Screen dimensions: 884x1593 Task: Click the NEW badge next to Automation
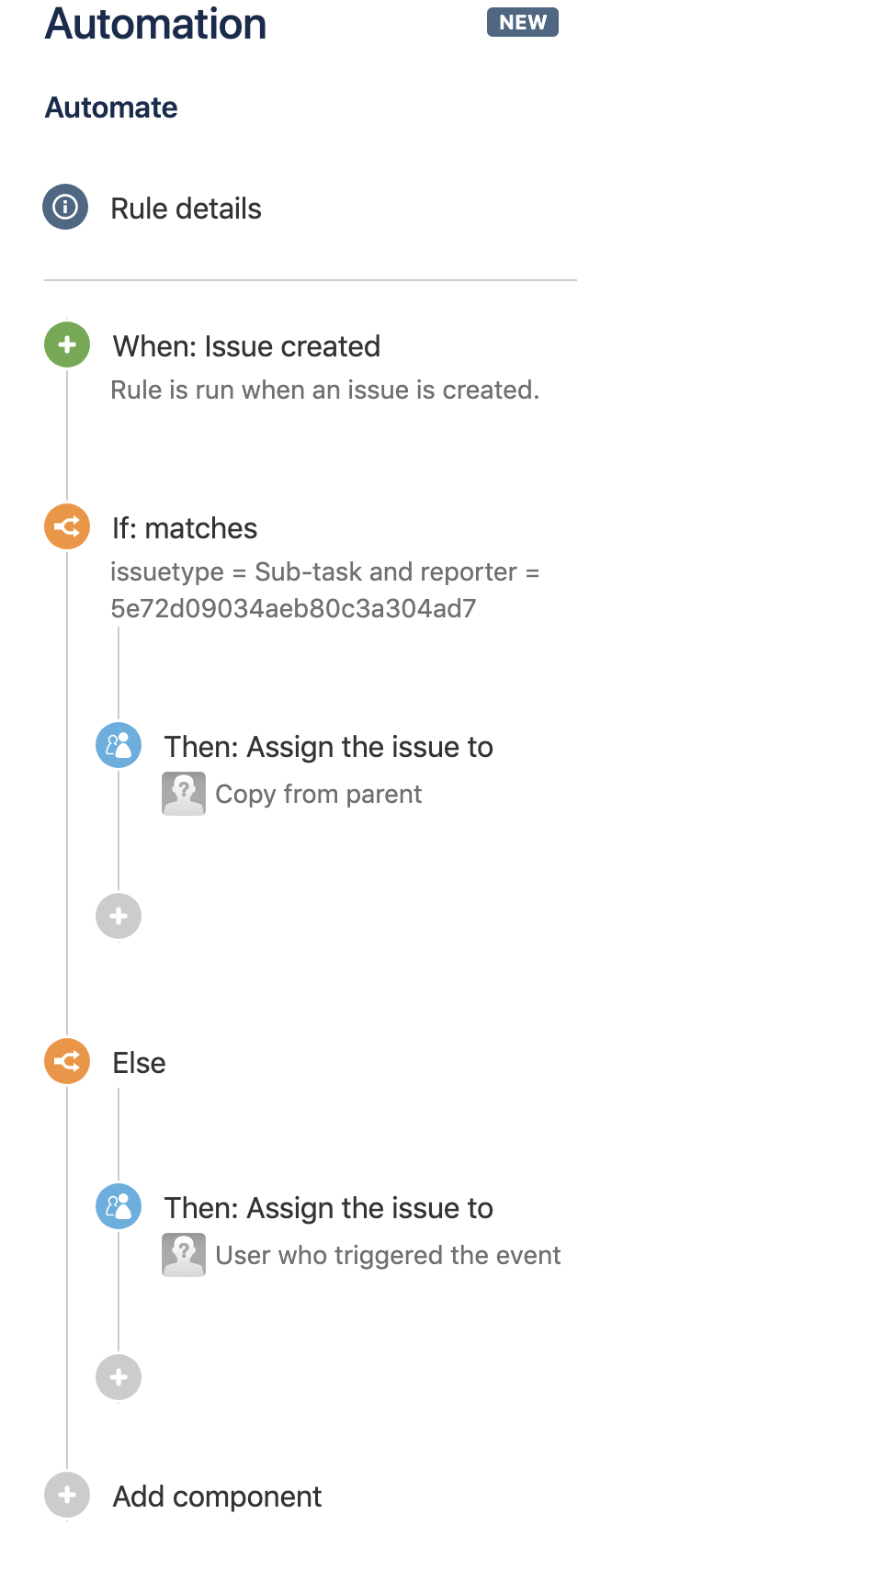click(523, 22)
